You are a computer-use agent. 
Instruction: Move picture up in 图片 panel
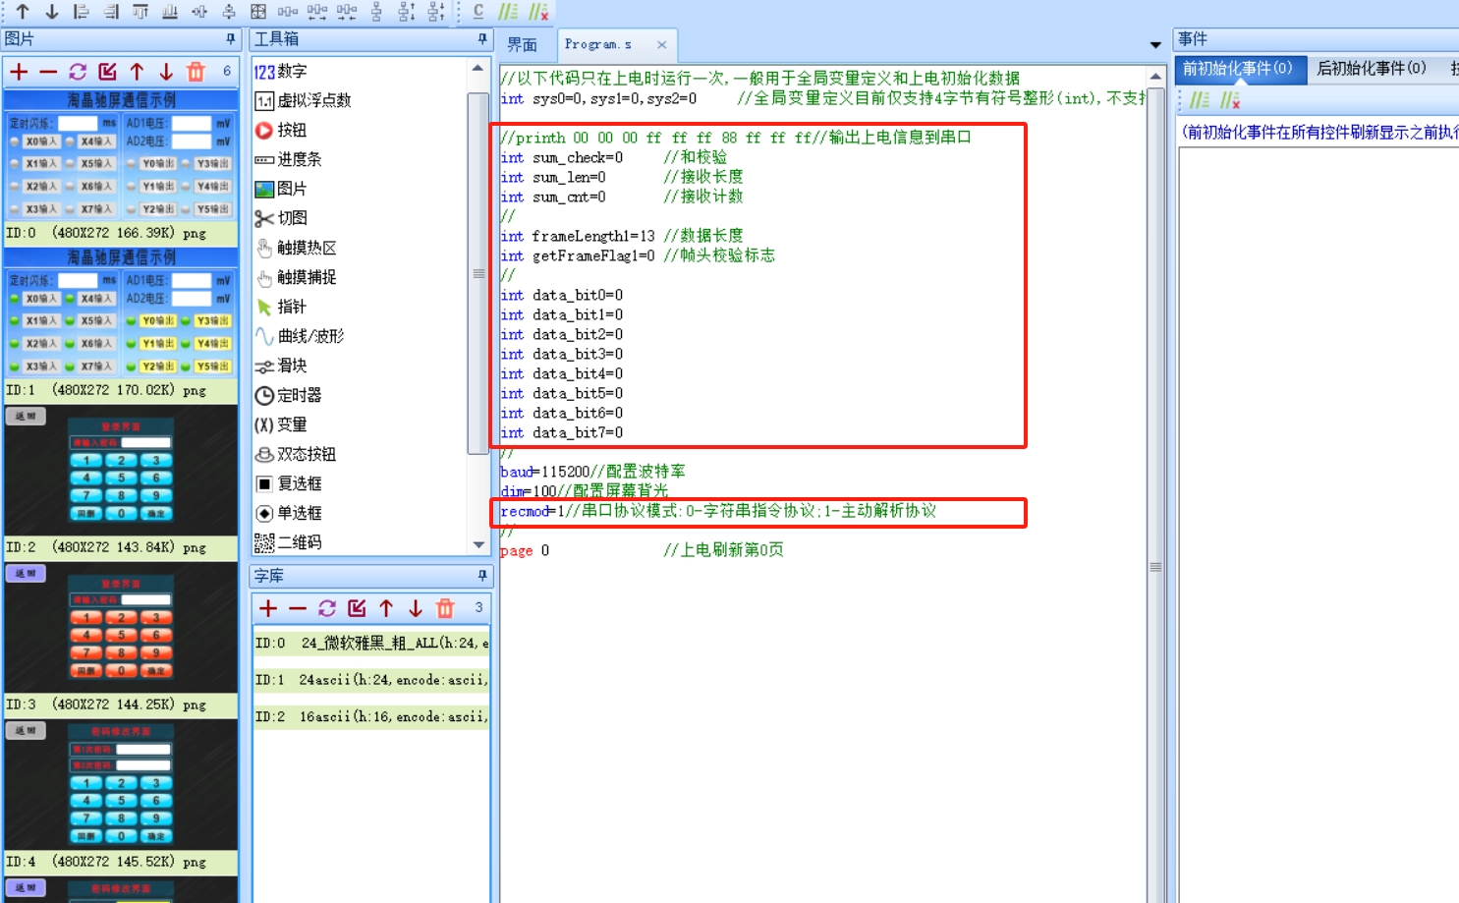point(137,72)
